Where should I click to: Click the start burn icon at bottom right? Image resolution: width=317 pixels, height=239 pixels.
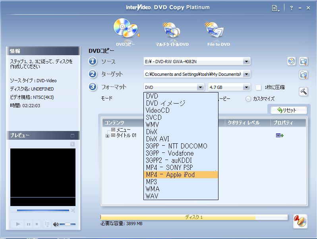click(300, 221)
